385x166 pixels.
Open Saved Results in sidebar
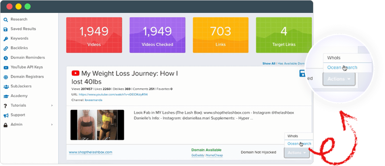pos(23,29)
